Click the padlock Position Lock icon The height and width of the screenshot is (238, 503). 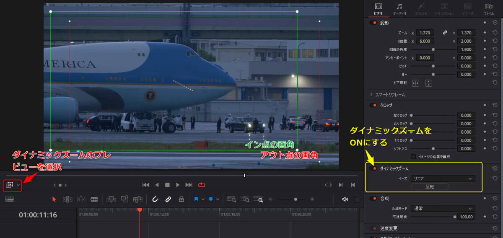pos(181,199)
